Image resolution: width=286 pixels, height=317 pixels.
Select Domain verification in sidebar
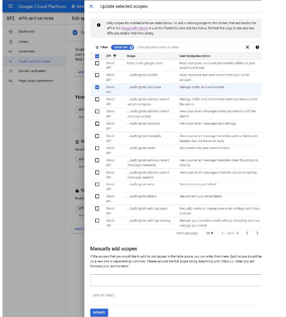click(32, 71)
